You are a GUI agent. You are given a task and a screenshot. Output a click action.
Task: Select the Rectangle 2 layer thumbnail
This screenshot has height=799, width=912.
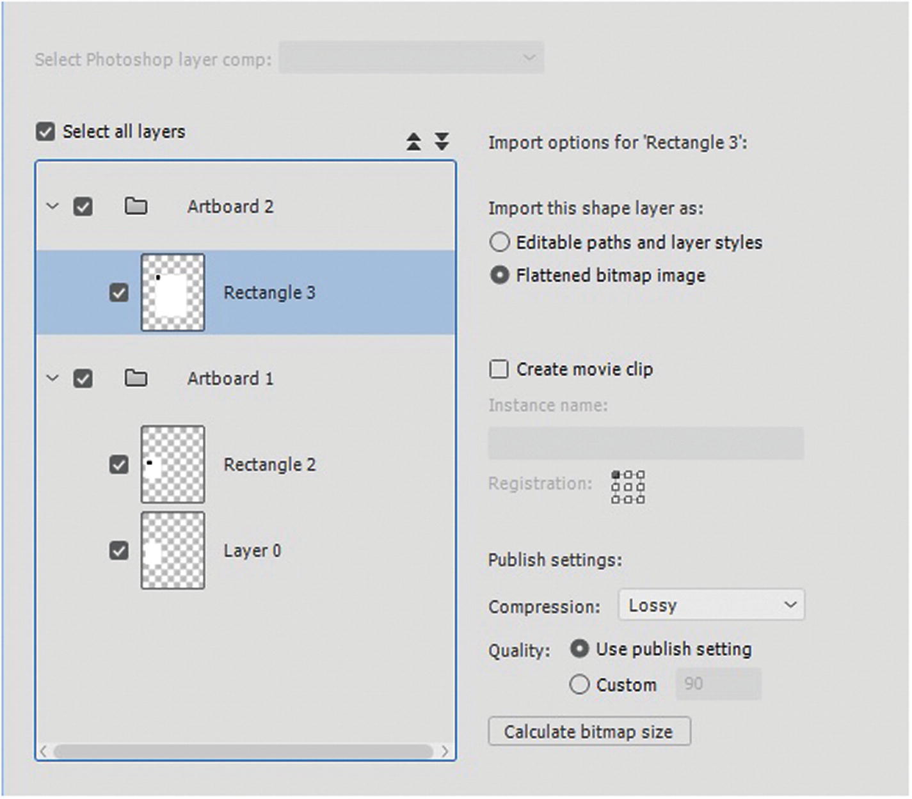[173, 464]
